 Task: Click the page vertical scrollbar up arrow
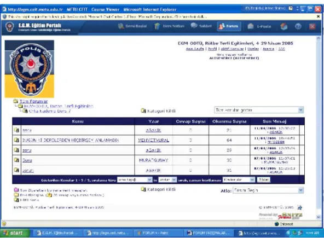click(x=319, y=38)
